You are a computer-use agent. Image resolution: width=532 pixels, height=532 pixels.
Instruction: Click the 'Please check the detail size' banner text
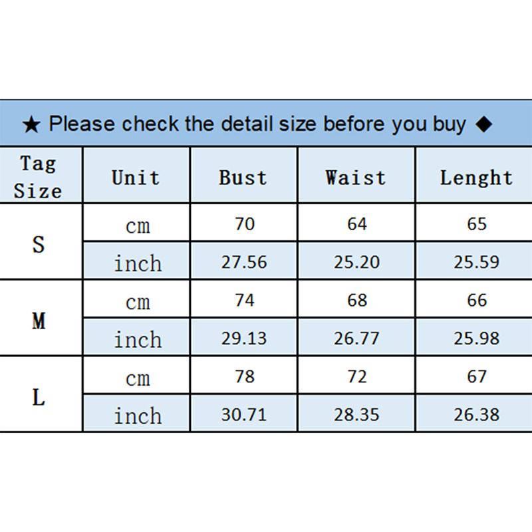(257, 124)
